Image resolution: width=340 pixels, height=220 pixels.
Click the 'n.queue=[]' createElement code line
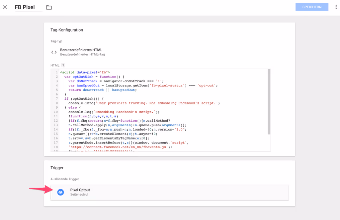point(113,134)
